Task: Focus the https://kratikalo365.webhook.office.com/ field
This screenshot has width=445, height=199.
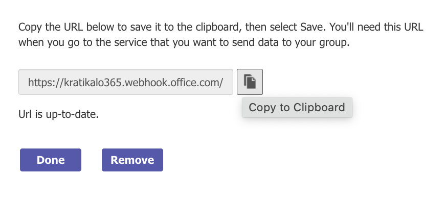Action: tap(126, 82)
